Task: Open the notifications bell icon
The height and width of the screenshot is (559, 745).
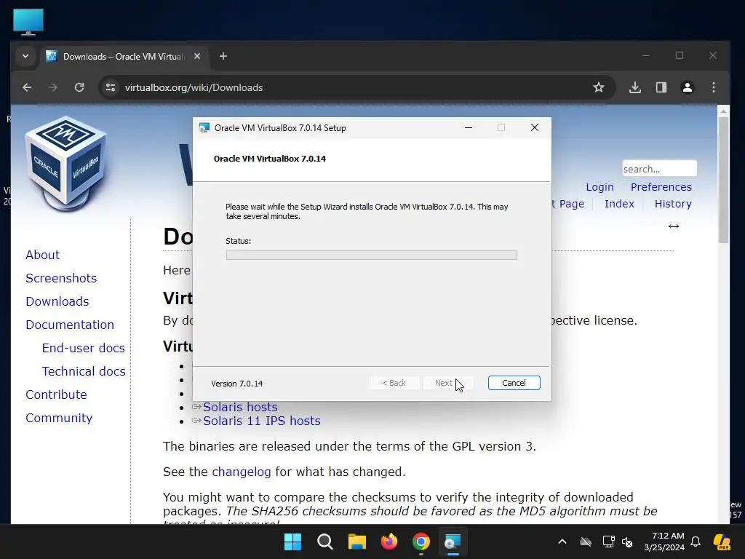Action: point(696,542)
